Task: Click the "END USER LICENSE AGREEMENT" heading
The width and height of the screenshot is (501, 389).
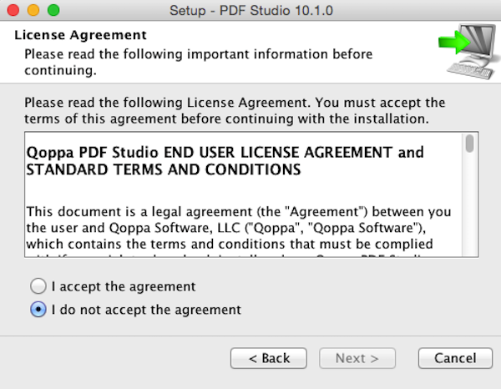Action: [225, 161]
